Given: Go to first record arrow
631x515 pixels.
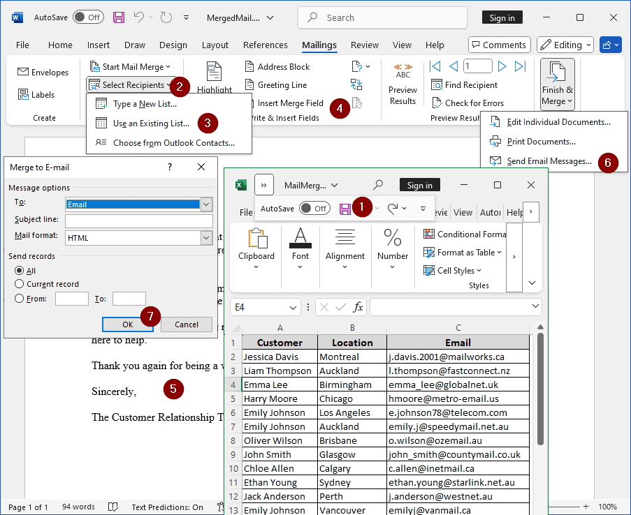Looking at the screenshot, I should pyautogui.click(x=435, y=66).
